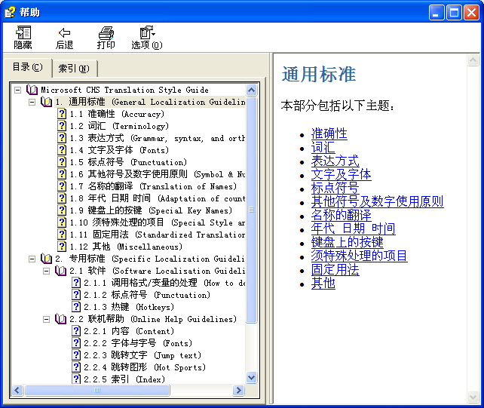The width and height of the screenshot is (484, 408).
Task: Click the question-page icon for 1.1 准确性
Action: [x=62, y=114]
